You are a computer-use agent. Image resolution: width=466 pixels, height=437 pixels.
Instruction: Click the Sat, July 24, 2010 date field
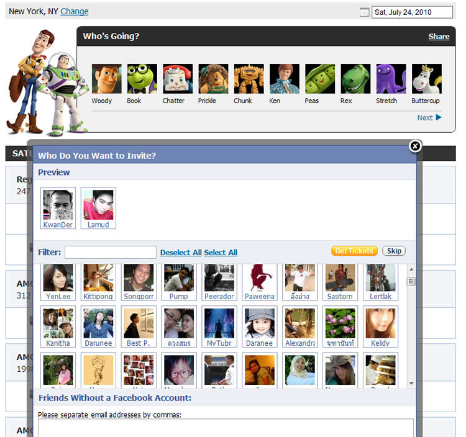pos(412,12)
